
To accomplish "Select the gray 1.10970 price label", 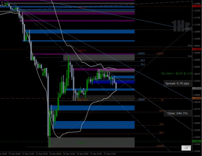I will point(188,29).
